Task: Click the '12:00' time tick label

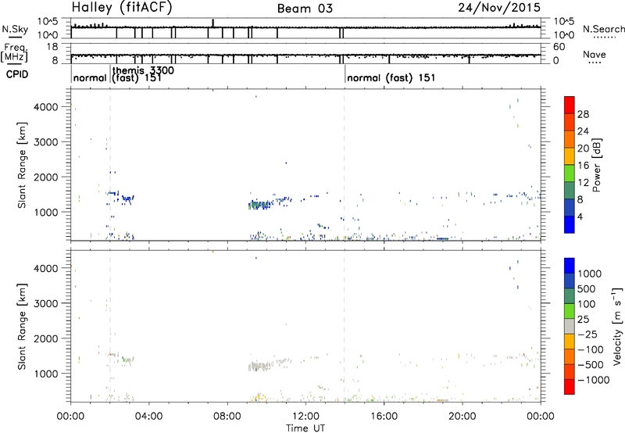Action: [x=305, y=417]
